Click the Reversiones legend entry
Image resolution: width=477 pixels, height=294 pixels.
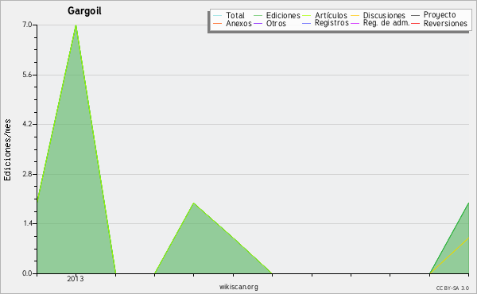point(440,23)
